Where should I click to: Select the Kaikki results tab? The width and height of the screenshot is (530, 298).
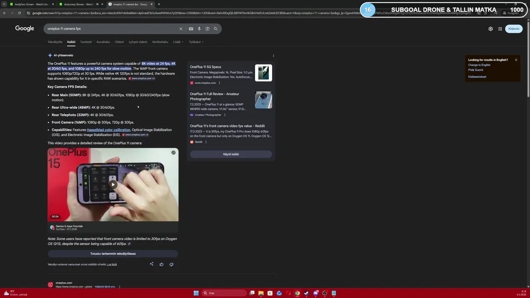click(x=71, y=42)
